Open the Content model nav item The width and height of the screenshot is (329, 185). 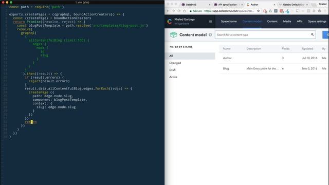(252, 22)
